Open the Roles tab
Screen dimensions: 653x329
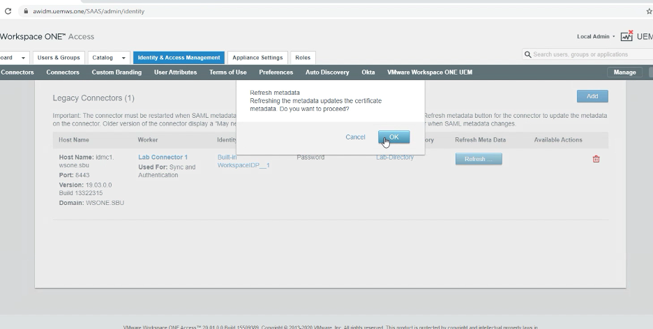[303, 58]
